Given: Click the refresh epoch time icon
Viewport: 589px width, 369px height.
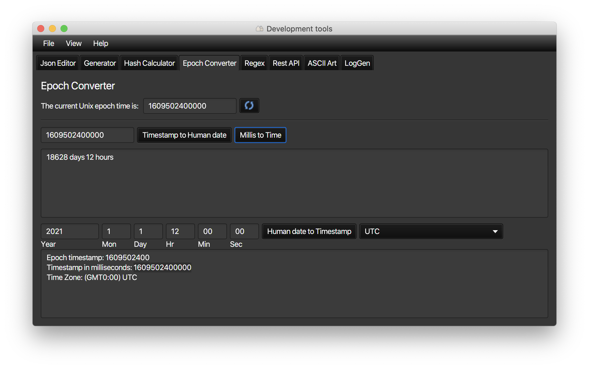Looking at the screenshot, I should coord(249,106).
